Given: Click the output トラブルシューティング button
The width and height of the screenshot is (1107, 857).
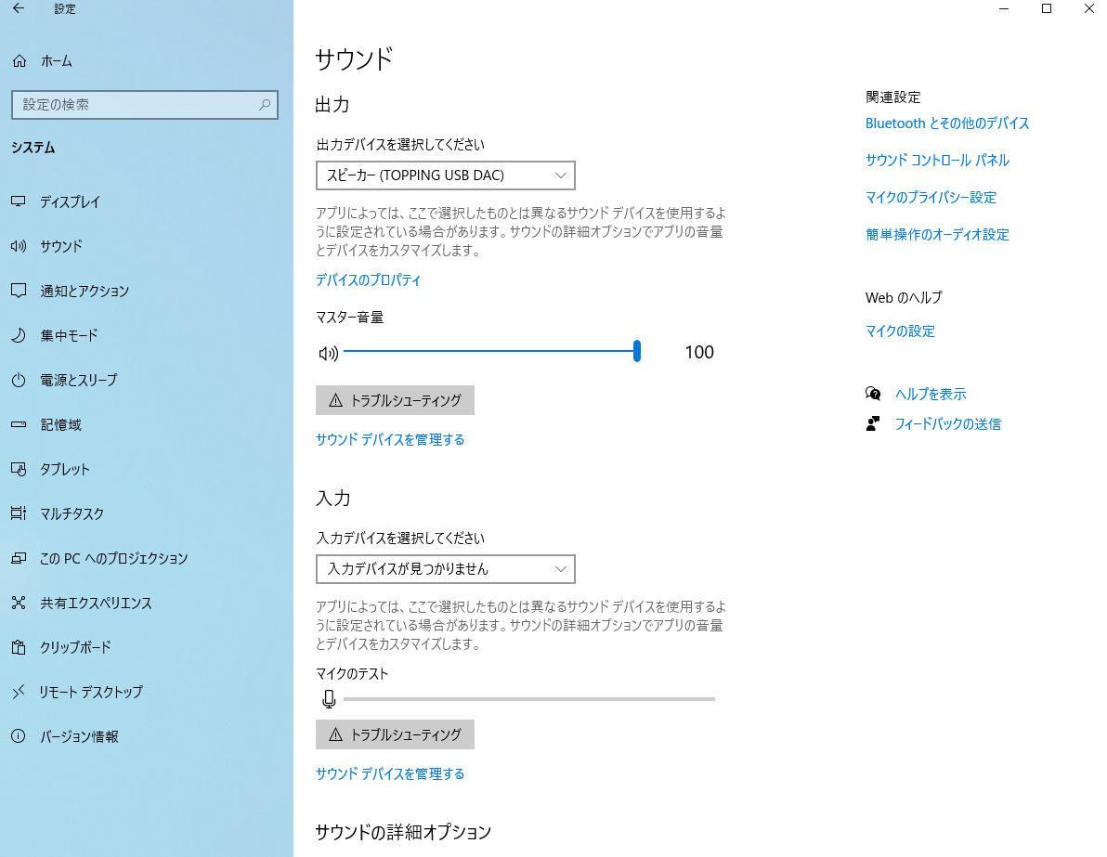Looking at the screenshot, I should point(395,400).
